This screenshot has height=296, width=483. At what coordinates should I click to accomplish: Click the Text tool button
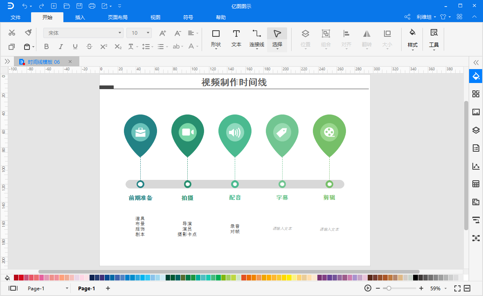[236, 38]
